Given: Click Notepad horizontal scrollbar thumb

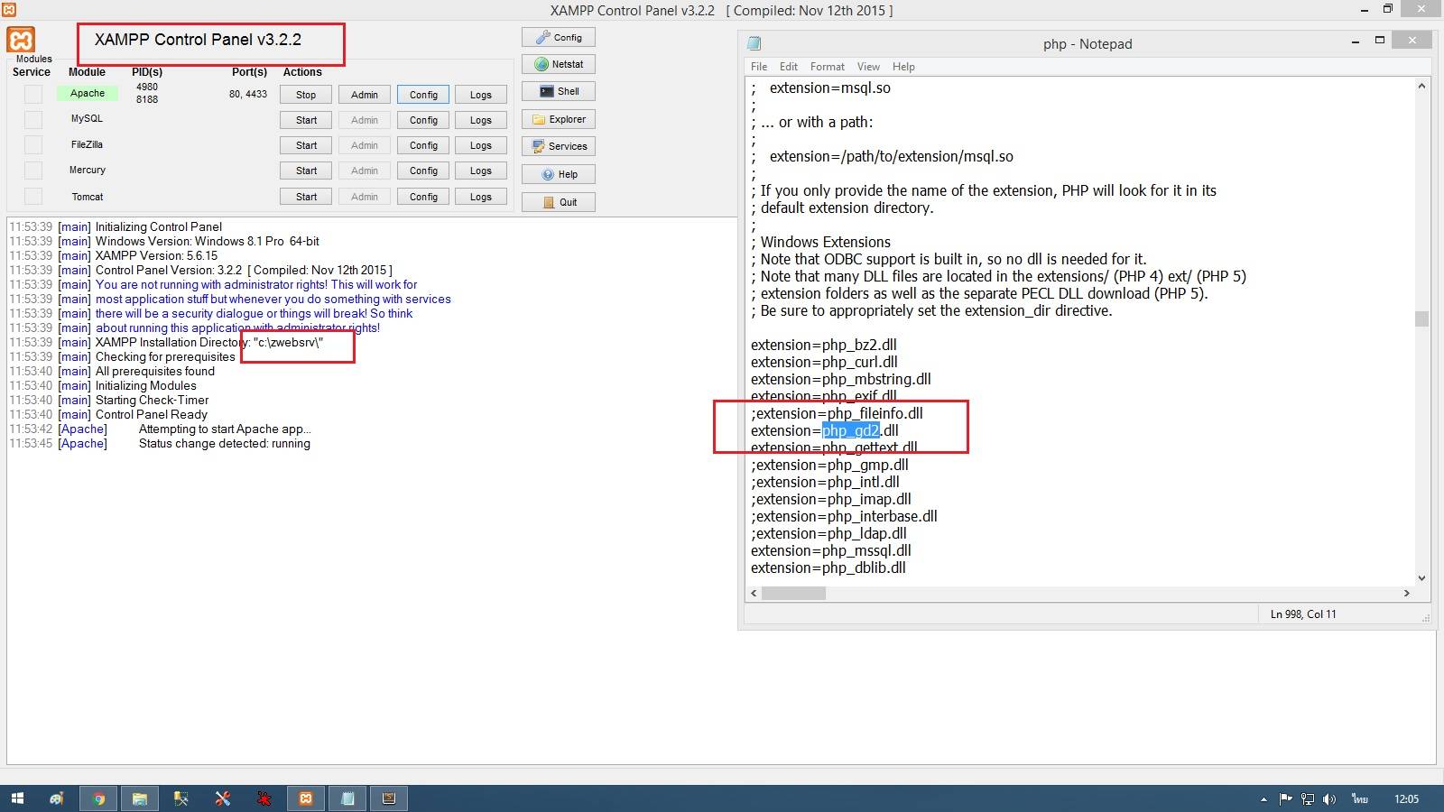Looking at the screenshot, I should [x=793, y=593].
